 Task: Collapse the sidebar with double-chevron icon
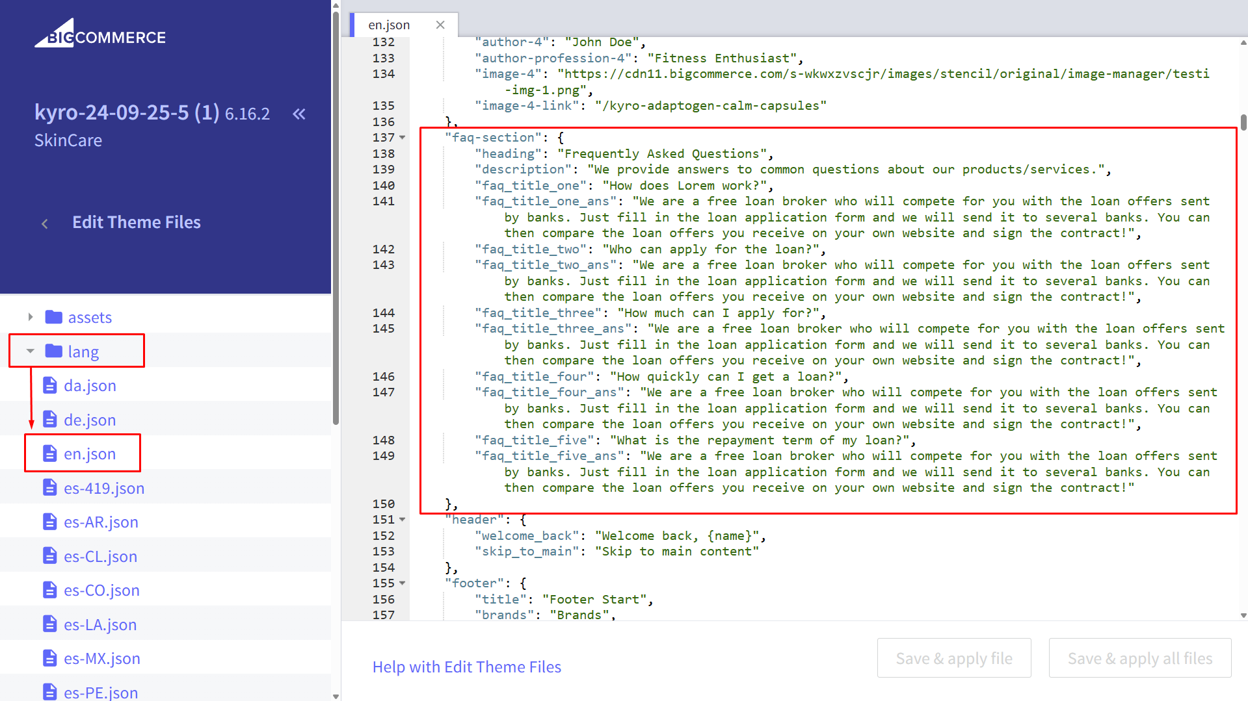299,114
